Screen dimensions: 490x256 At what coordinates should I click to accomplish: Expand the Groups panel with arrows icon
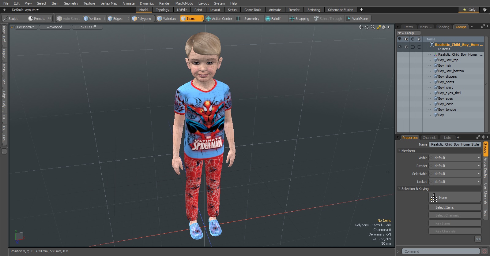pos(483,27)
